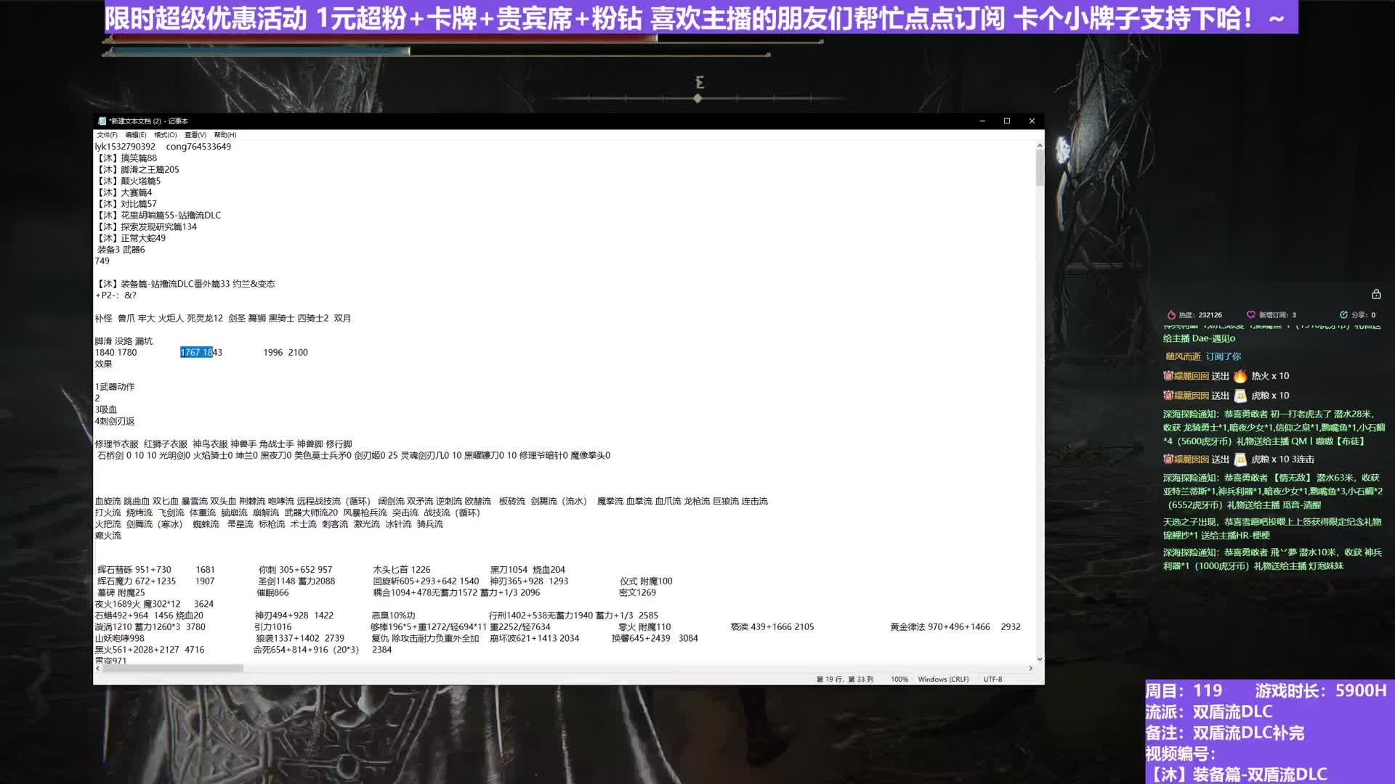Image resolution: width=1395 pixels, height=784 pixels.
Task: Open the 文件(F) menu
Action: point(108,135)
